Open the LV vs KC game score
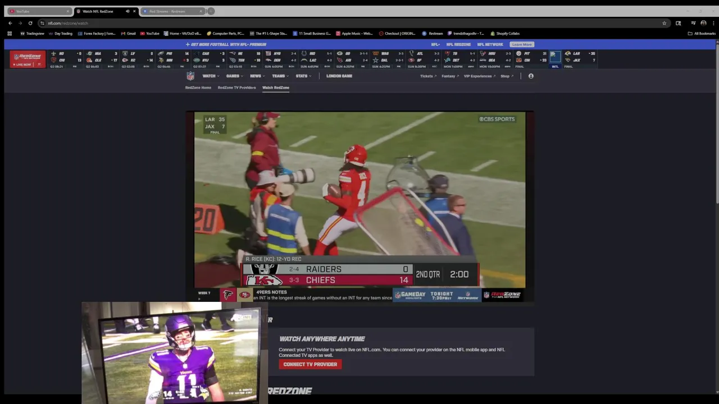 coord(137,59)
